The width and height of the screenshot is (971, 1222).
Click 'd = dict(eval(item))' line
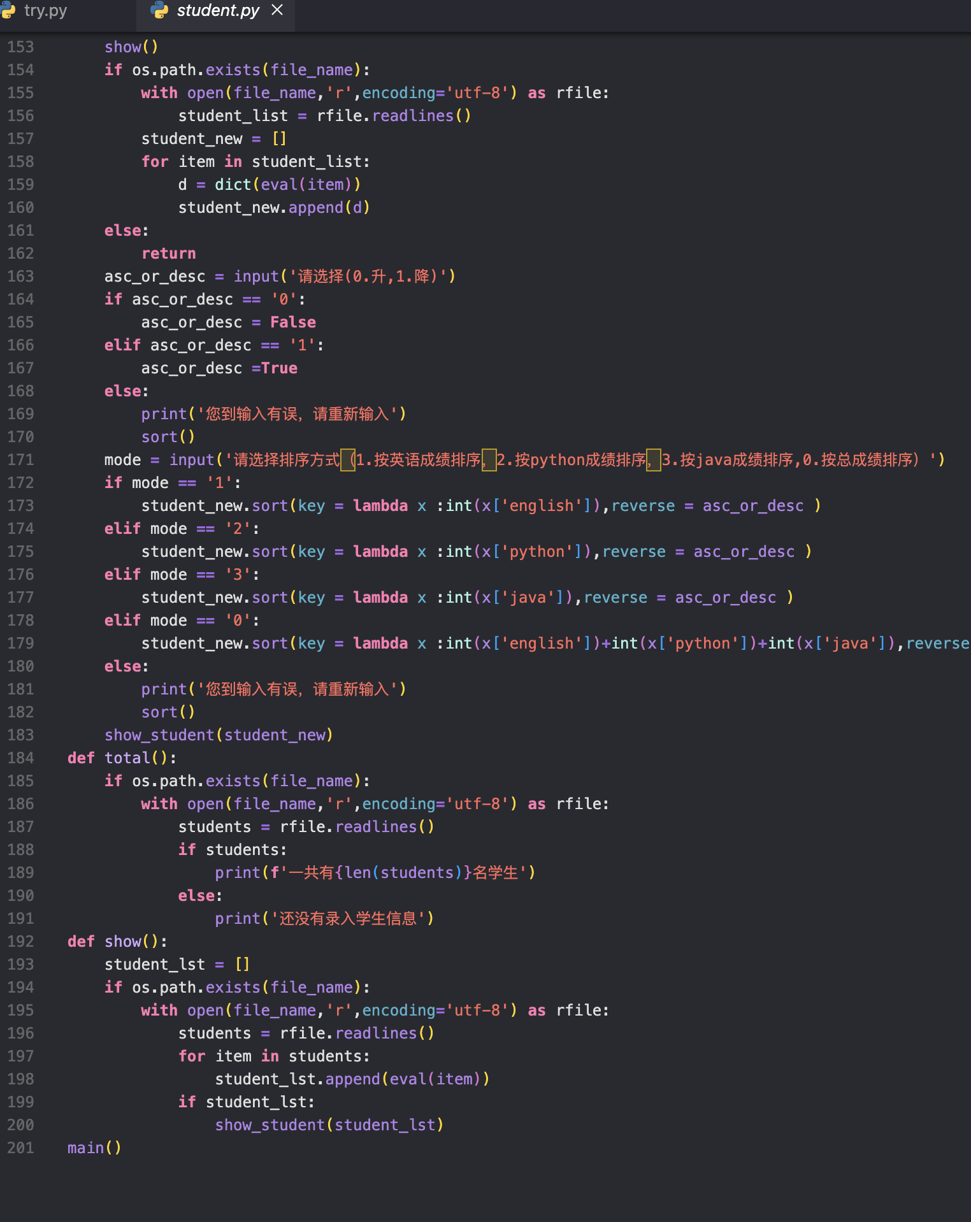point(270,185)
